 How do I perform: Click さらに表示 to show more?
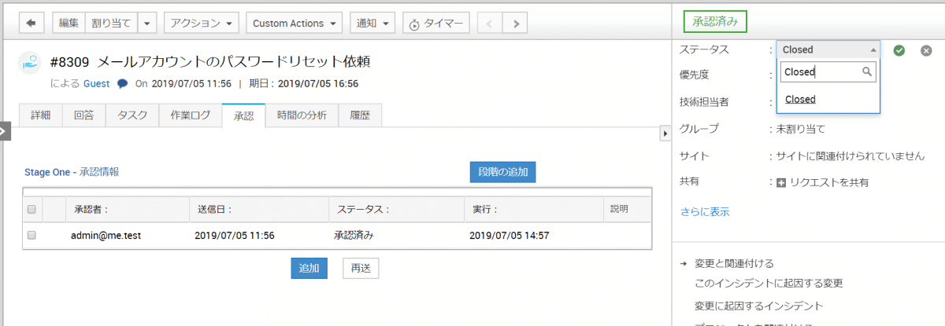pyautogui.click(x=705, y=211)
